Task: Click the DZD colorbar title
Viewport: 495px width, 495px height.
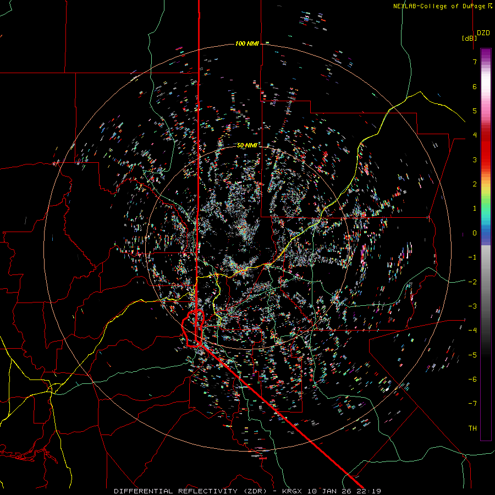Action: (483, 33)
